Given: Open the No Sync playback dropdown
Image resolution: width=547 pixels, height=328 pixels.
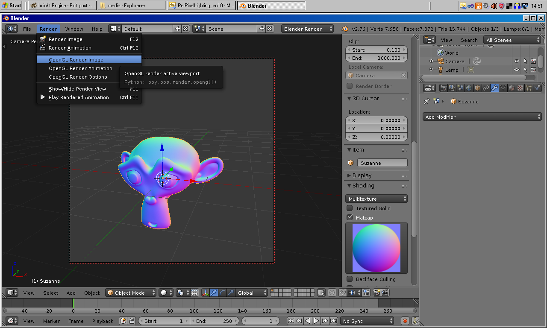Looking at the screenshot, I should 367,321.
